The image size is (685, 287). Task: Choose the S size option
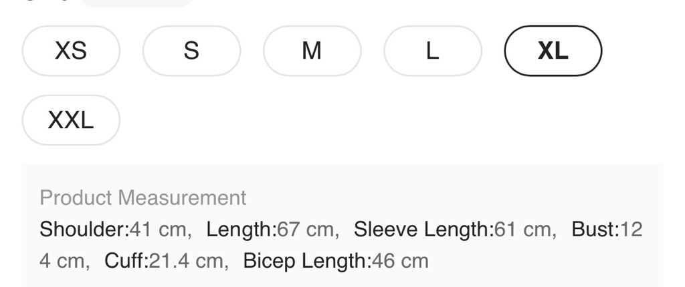pyautogui.click(x=191, y=51)
